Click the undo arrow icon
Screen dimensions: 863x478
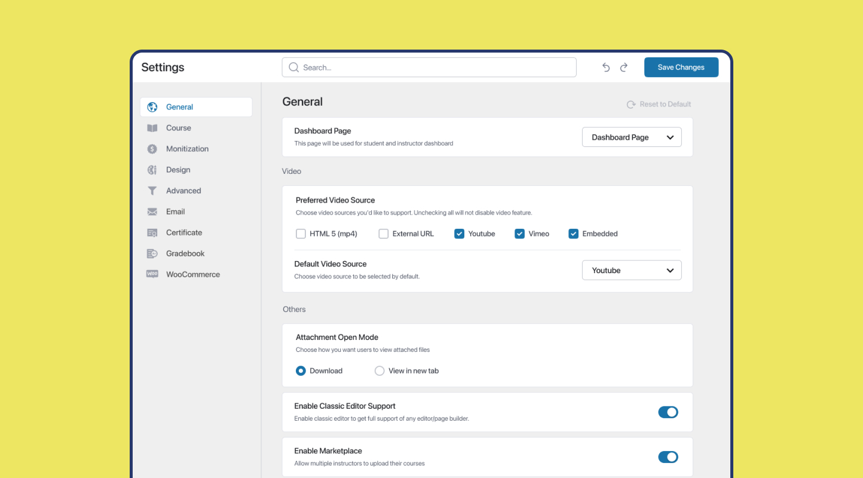coord(605,67)
